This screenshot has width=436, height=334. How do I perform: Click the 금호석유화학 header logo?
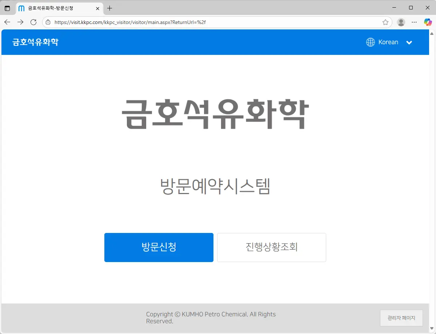point(35,42)
